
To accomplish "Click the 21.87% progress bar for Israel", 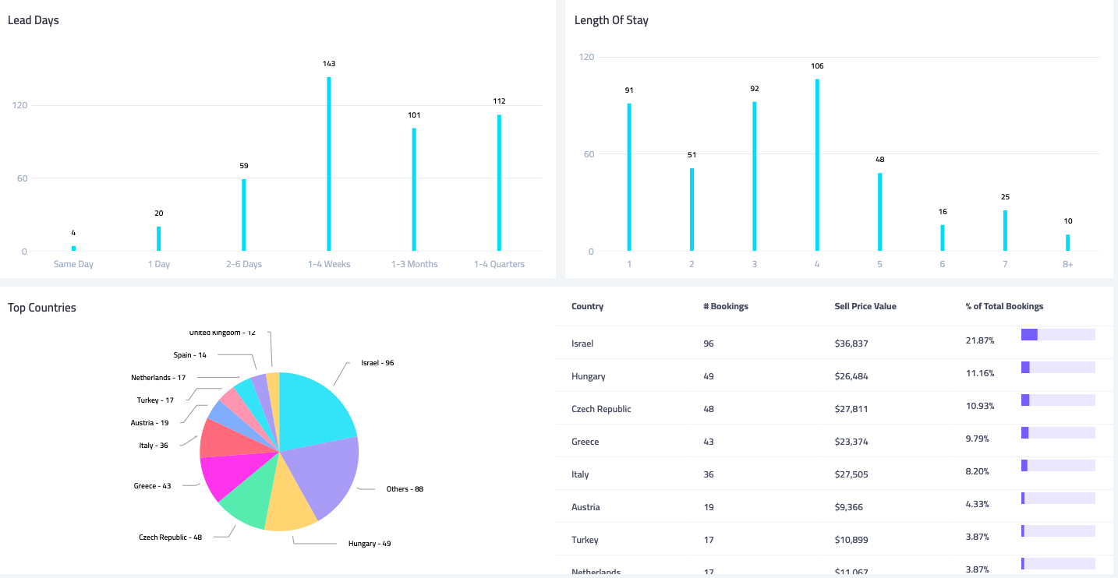I will click(1058, 334).
